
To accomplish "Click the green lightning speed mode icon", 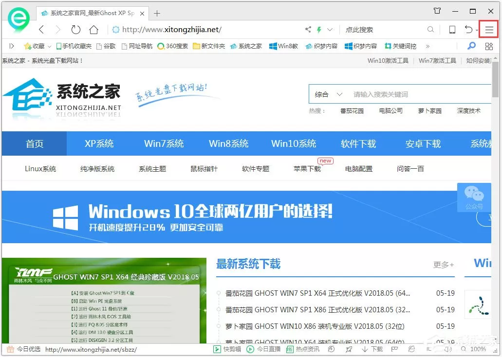I will click(x=319, y=30).
